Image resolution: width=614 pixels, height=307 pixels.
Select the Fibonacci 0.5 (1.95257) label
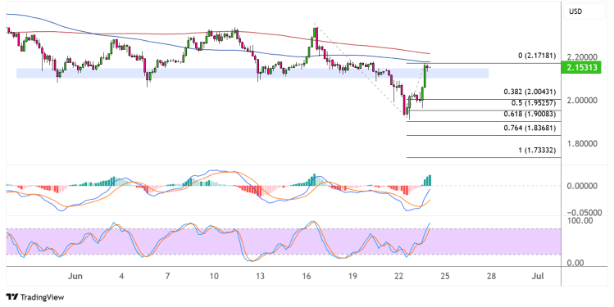point(534,103)
